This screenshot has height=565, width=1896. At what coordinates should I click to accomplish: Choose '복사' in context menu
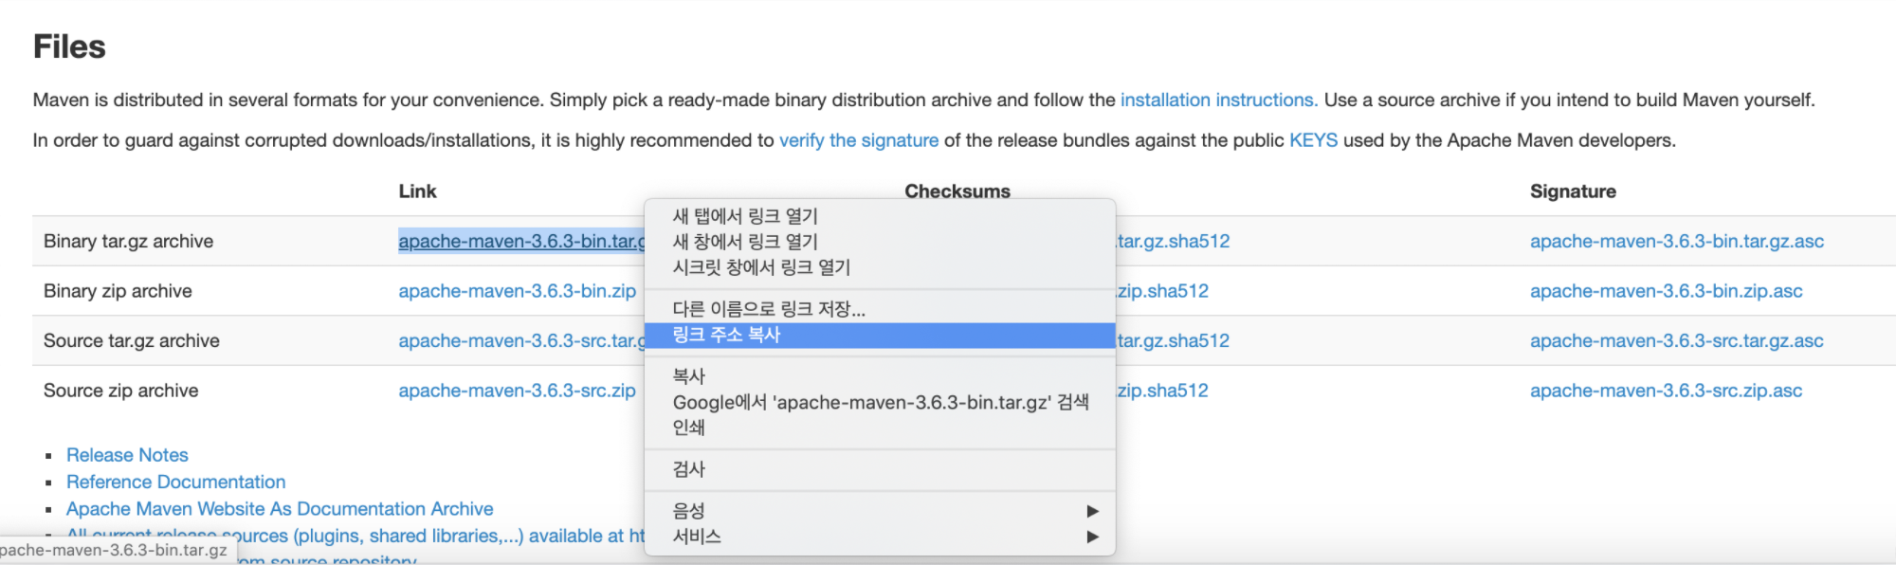pyautogui.click(x=880, y=376)
